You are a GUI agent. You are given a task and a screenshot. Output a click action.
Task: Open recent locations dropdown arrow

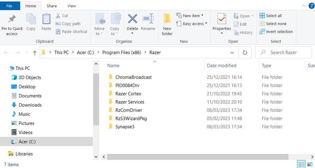point(27,53)
